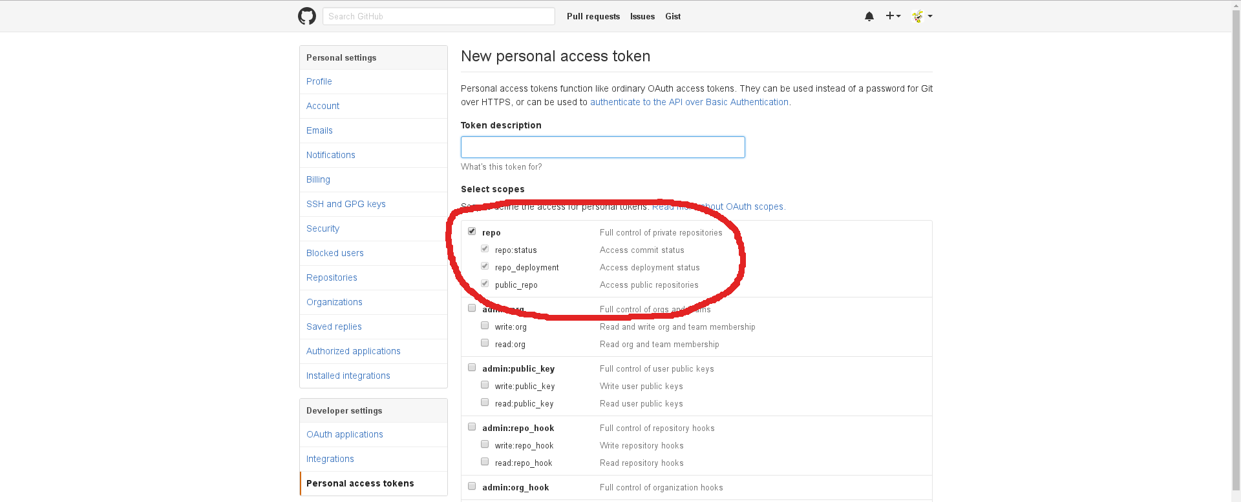Image resolution: width=1241 pixels, height=502 pixels.
Task: Open the OAuth scopes documentation link
Action: pos(718,206)
